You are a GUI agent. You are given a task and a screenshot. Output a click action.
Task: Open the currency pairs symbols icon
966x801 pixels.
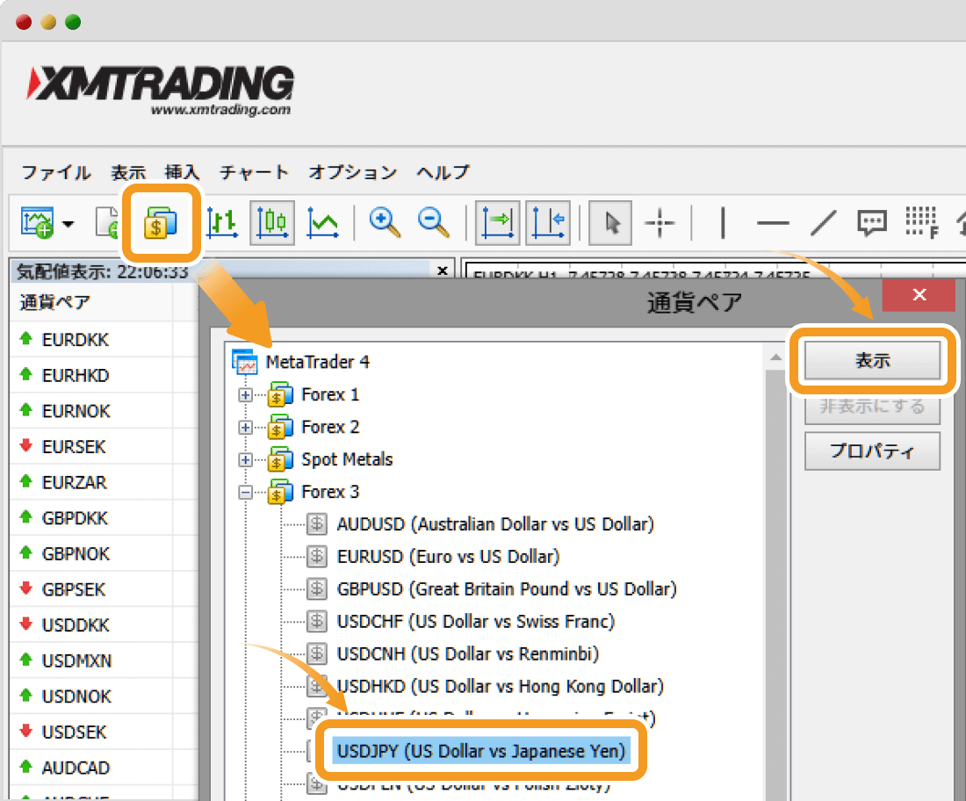(161, 223)
